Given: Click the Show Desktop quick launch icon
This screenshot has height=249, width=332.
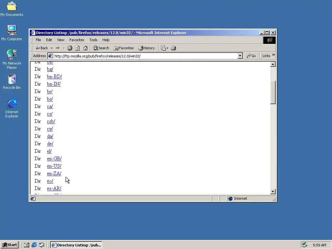Looking at the screenshot, I should tap(27, 245).
